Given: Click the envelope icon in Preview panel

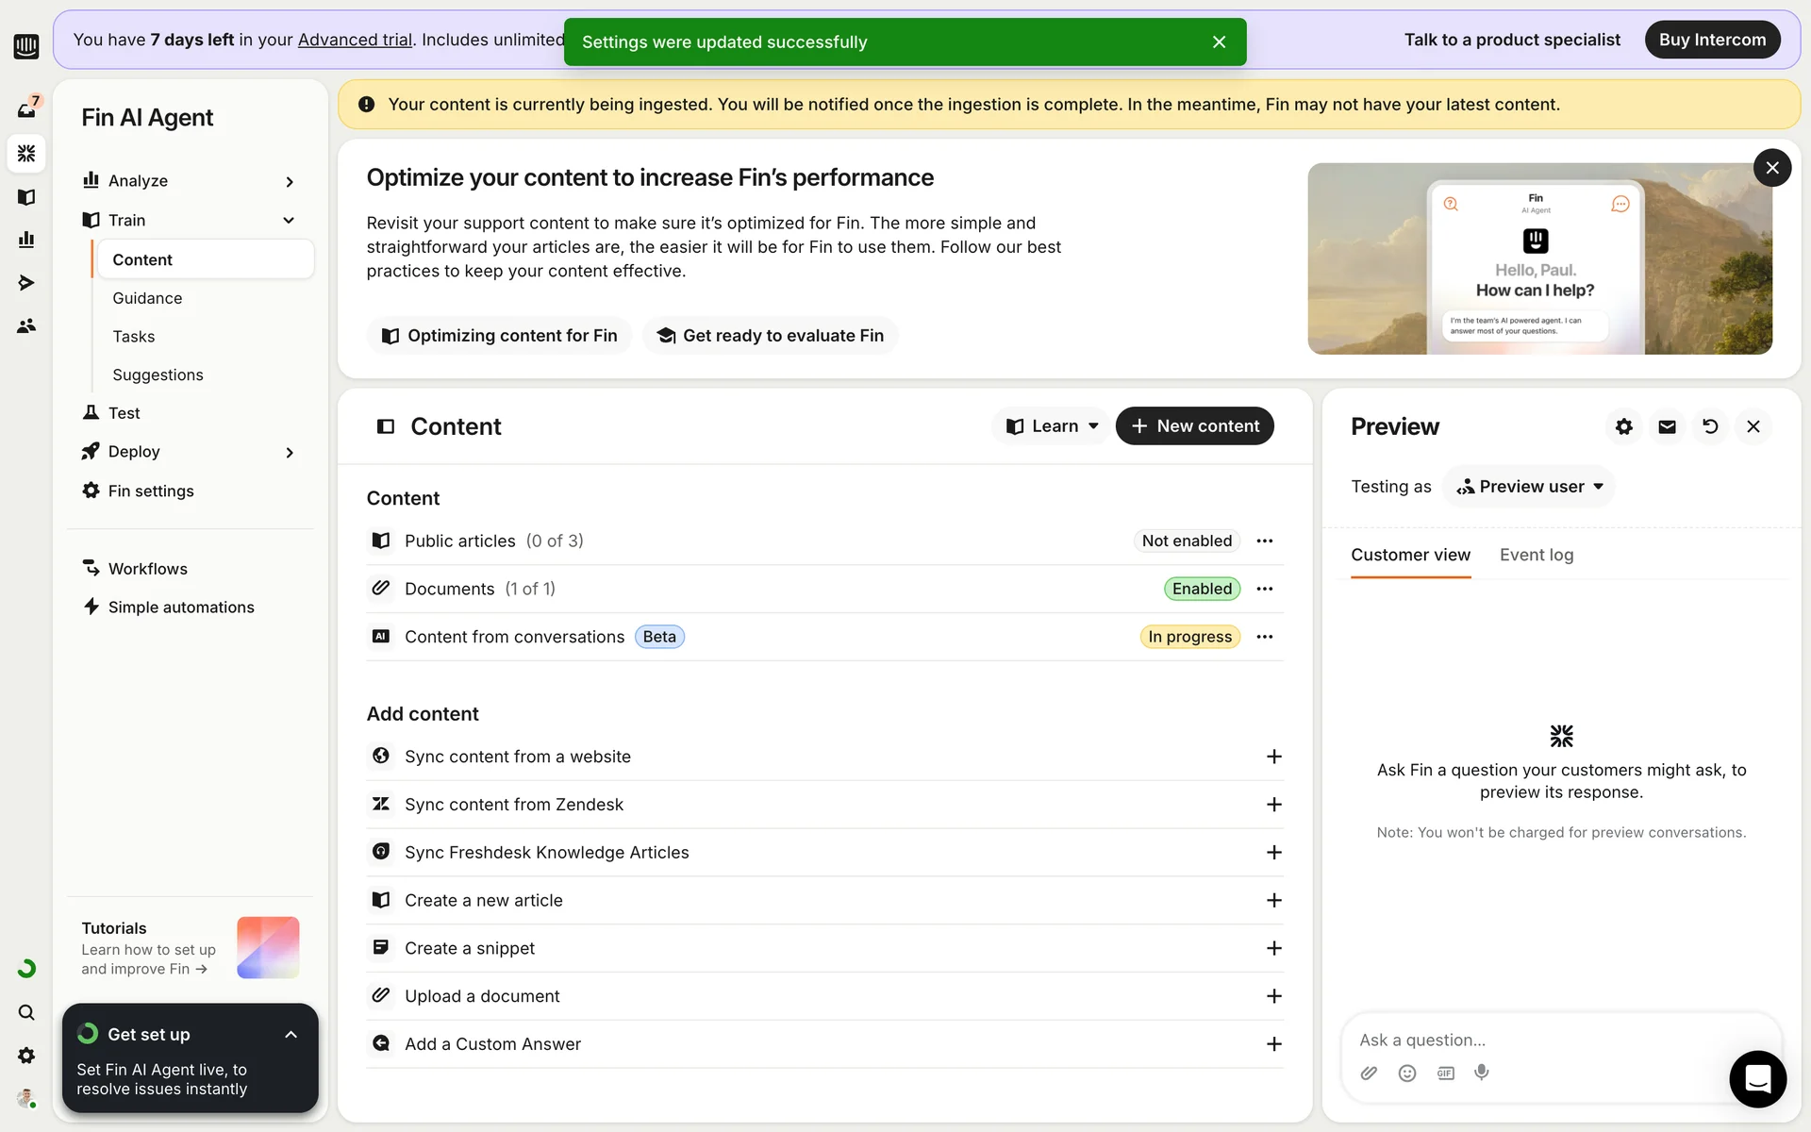Looking at the screenshot, I should (1667, 426).
